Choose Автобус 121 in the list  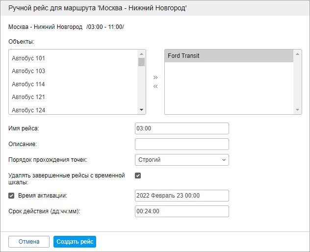[28, 97]
